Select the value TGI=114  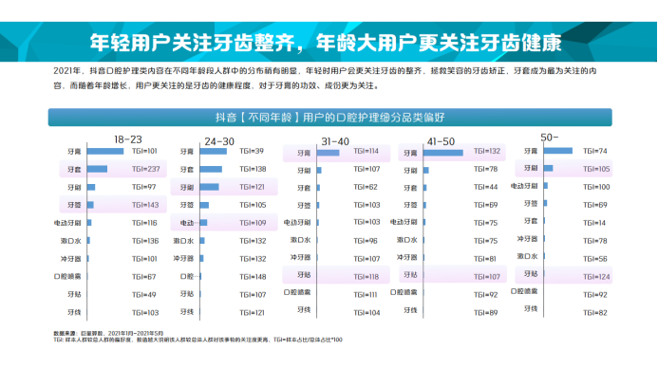(366, 151)
